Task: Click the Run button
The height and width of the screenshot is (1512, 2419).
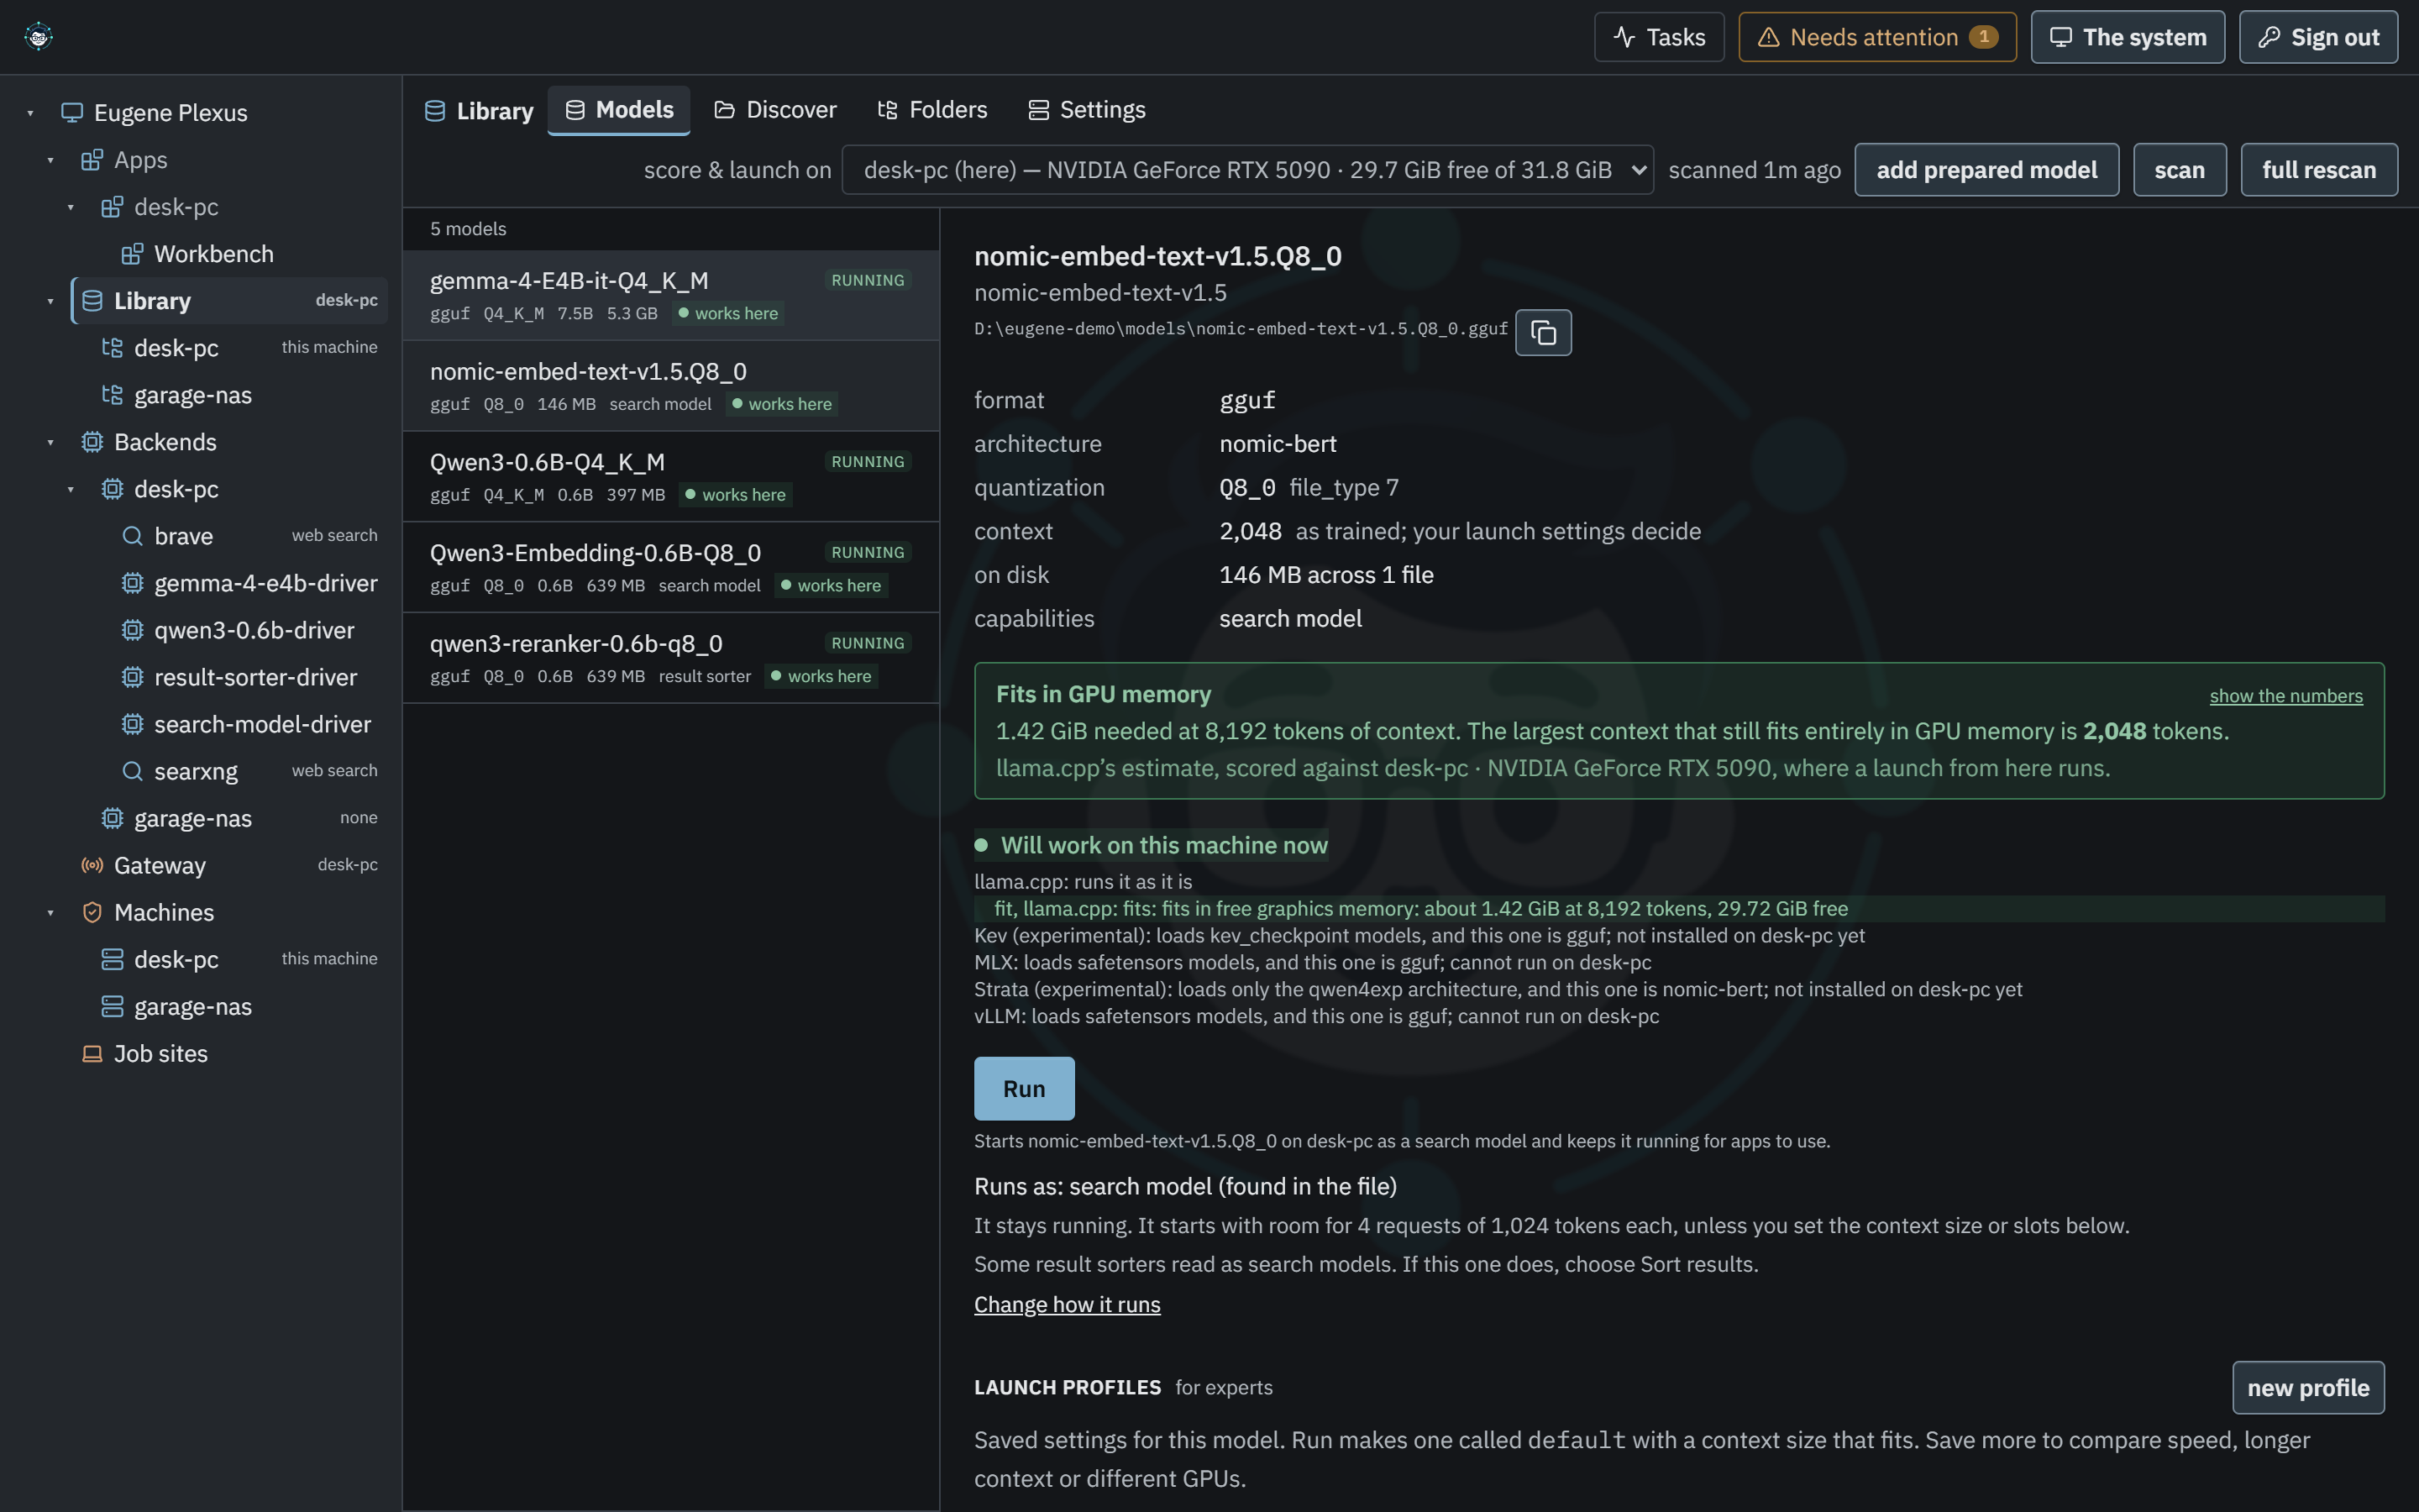Action: click(x=1024, y=1088)
